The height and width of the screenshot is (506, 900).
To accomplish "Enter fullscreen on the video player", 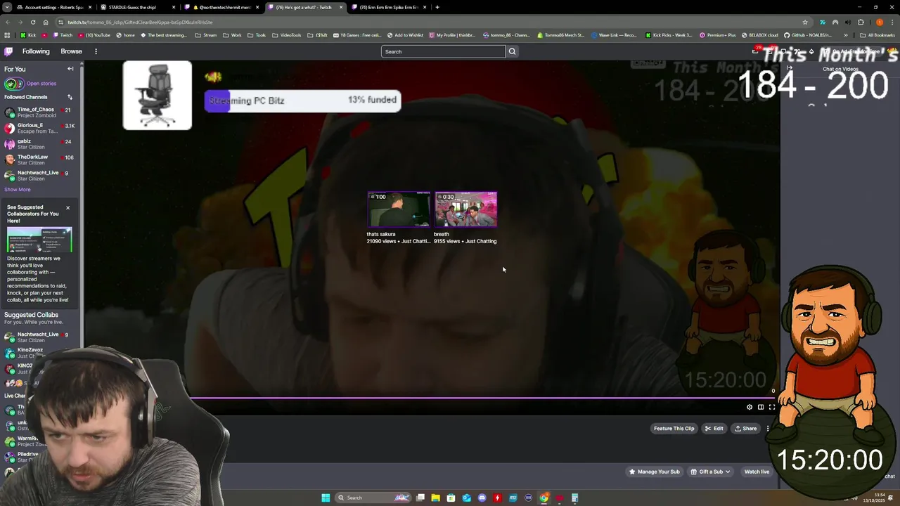I will (772, 407).
